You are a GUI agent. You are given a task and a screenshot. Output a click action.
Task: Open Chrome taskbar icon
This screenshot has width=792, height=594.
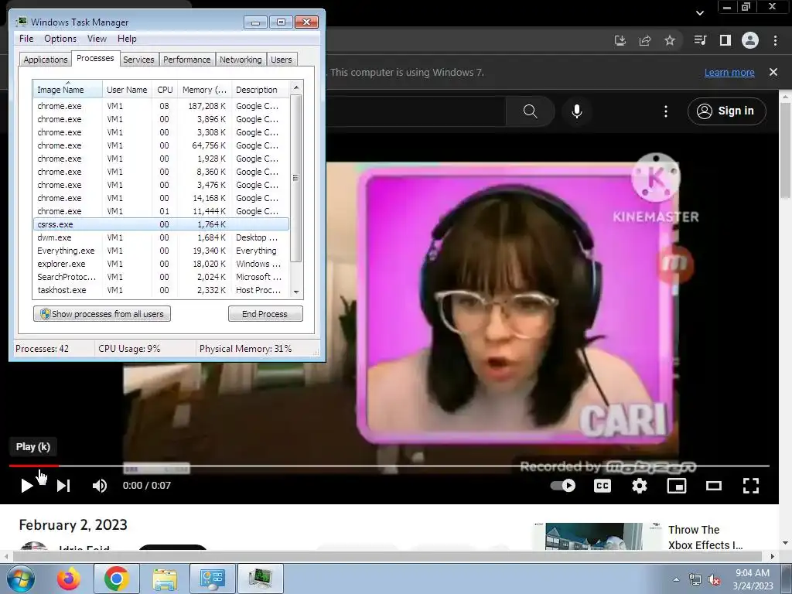pyautogui.click(x=117, y=579)
